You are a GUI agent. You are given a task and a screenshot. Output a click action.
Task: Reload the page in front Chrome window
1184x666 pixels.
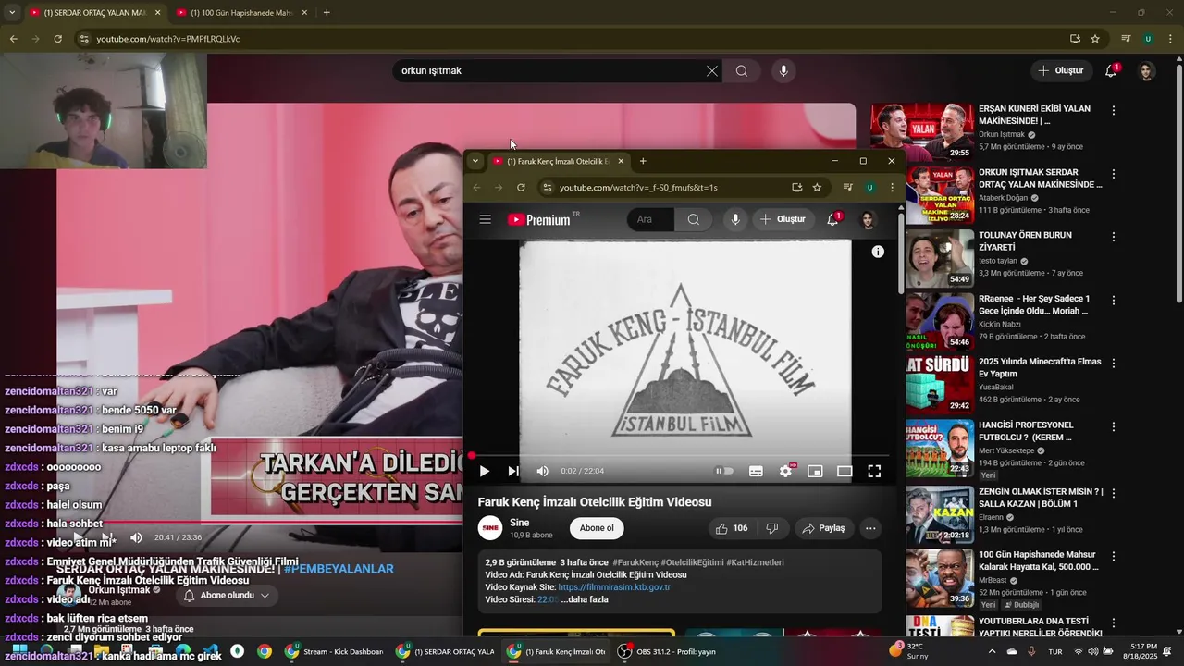click(521, 187)
